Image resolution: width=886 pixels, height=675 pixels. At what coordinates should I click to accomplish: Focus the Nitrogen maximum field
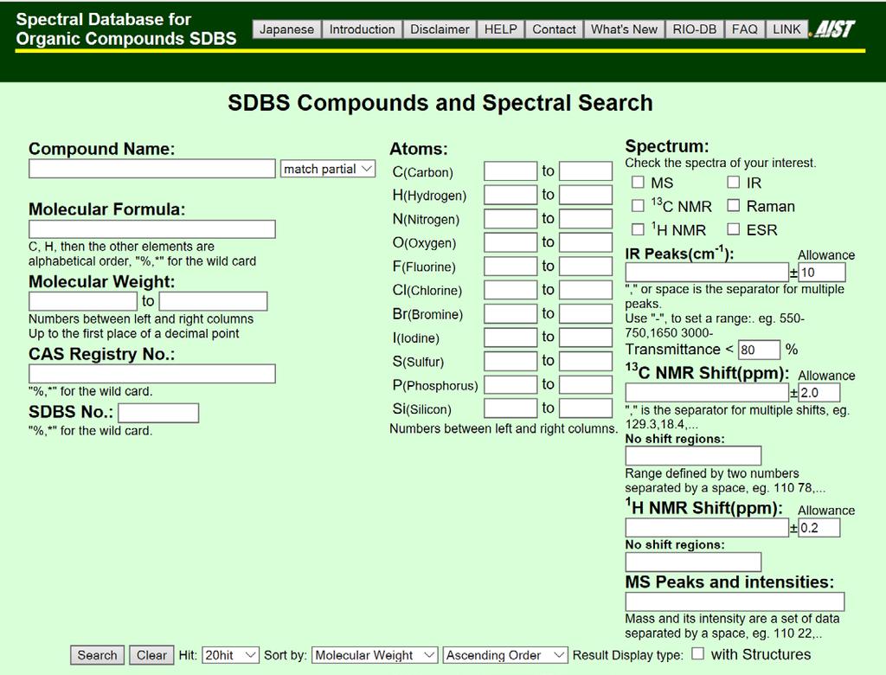(586, 218)
